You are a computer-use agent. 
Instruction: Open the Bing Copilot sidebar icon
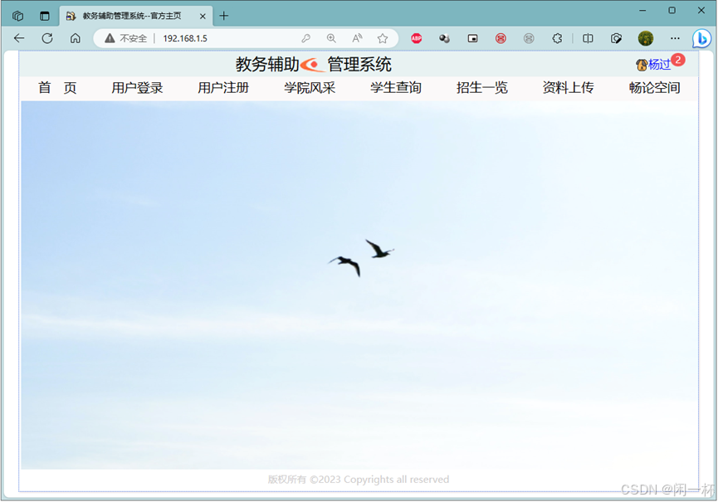coord(701,38)
